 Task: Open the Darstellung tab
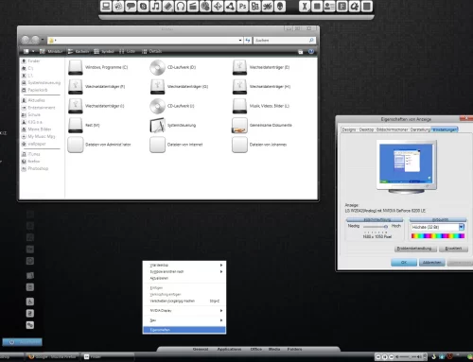point(420,129)
